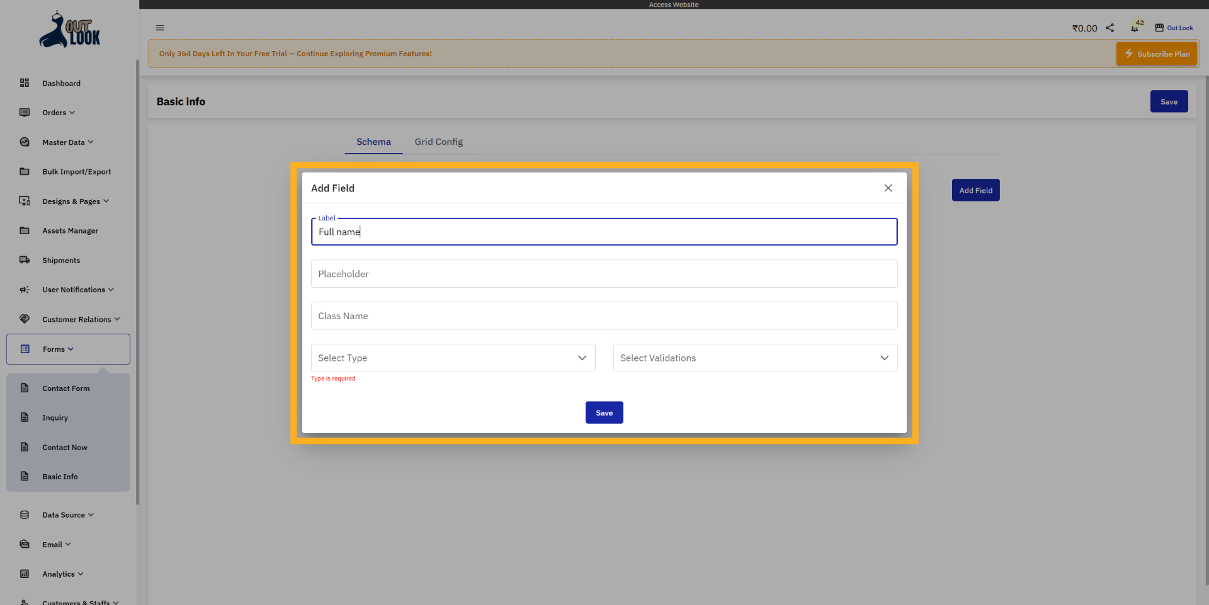Open the Dashboard icon in sidebar

(x=24, y=82)
